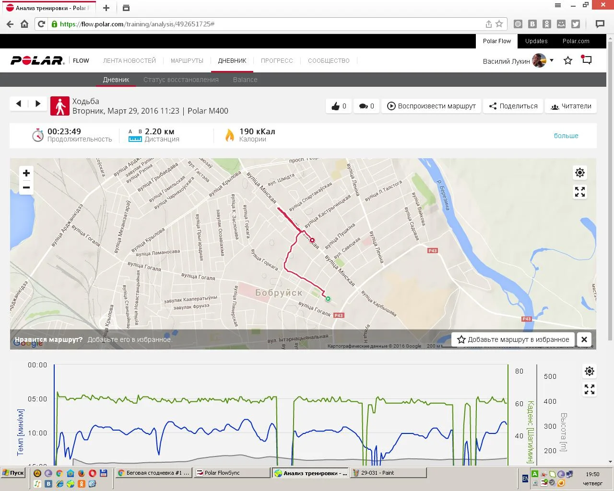Open the browser home page
Viewport: 614px width, 491px height.
click(x=24, y=24)
